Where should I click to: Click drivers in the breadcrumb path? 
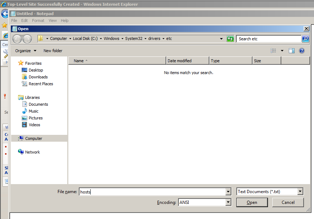[x=154, y=38]
